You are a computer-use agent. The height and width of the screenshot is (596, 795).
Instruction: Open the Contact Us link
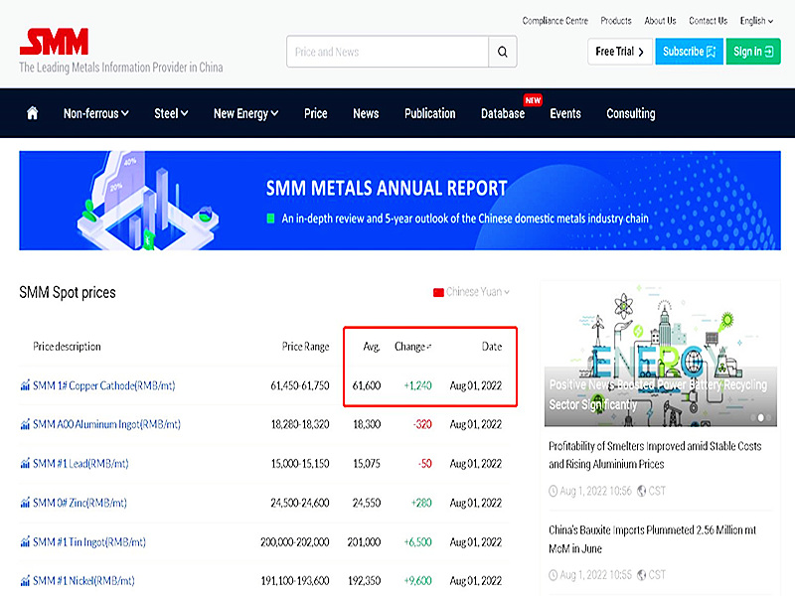(x=708, y=21)
